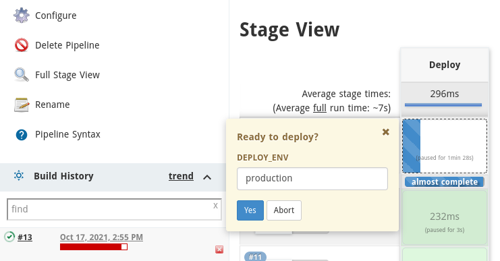Click the underlined full run time word

tap(320, 108)
